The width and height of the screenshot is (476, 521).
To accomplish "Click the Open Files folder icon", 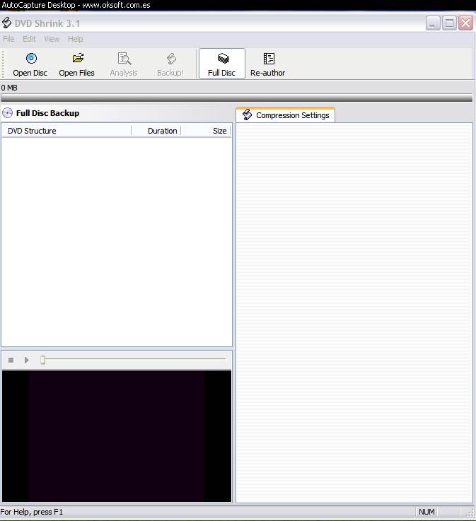I will click(x=78, y=58).
